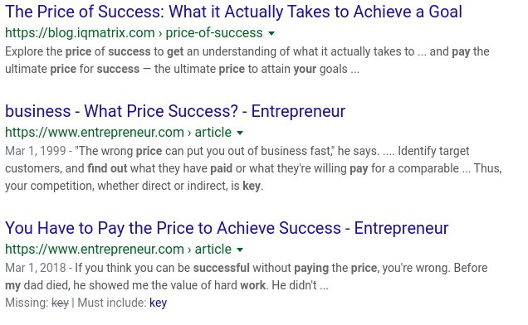Click 'article' breadcrumb in the 1999 result
This screenshot has height=325, width=528.
pos(213,133)
